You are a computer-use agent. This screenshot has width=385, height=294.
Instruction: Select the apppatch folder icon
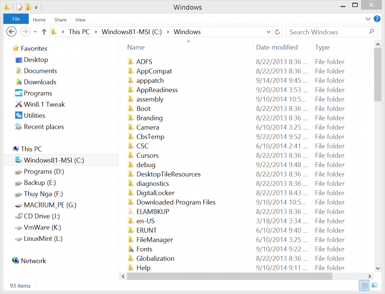tap(131, 80)
